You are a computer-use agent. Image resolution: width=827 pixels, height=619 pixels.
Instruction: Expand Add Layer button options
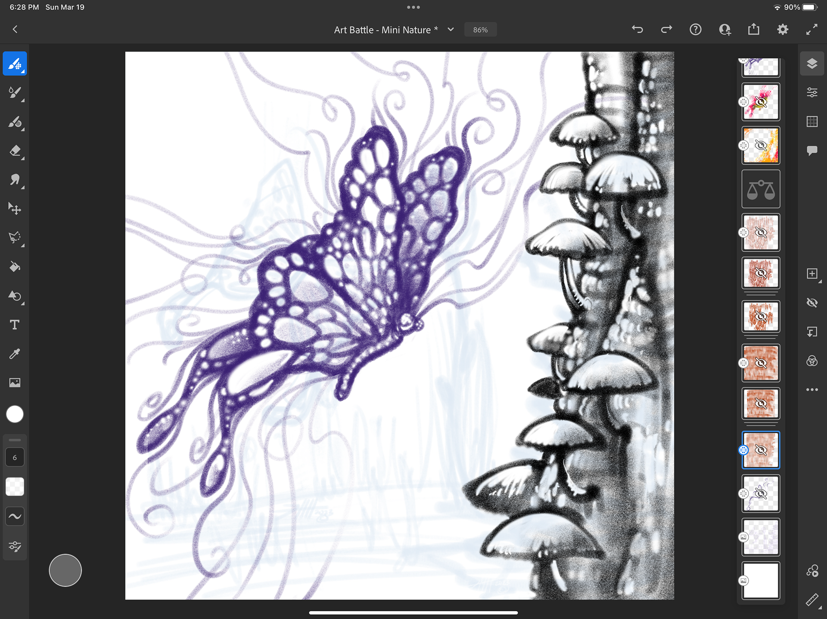coord(812,274)
